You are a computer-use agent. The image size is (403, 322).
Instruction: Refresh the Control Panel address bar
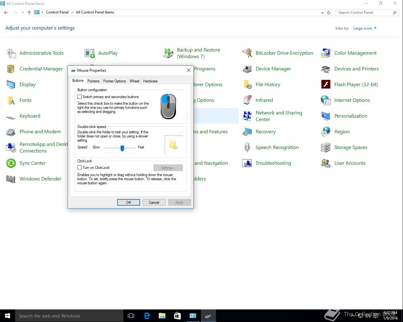(x=329, y=13)
